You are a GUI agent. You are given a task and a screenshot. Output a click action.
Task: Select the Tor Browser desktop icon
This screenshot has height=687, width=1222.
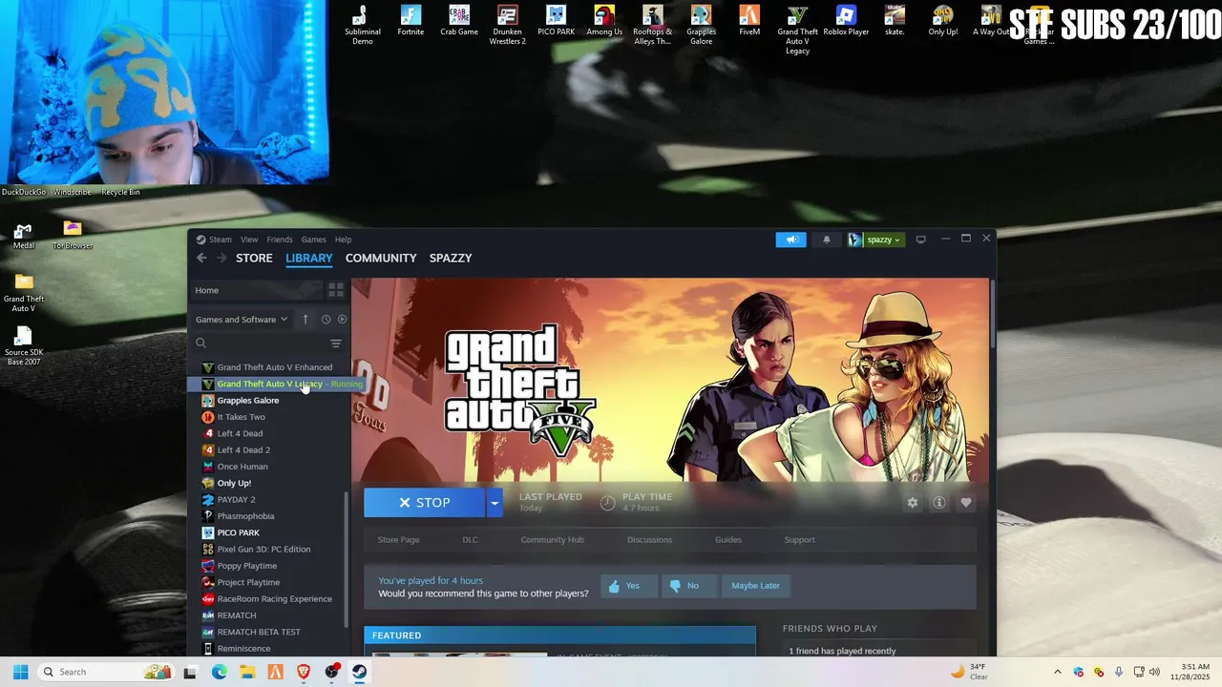(73, 235)
